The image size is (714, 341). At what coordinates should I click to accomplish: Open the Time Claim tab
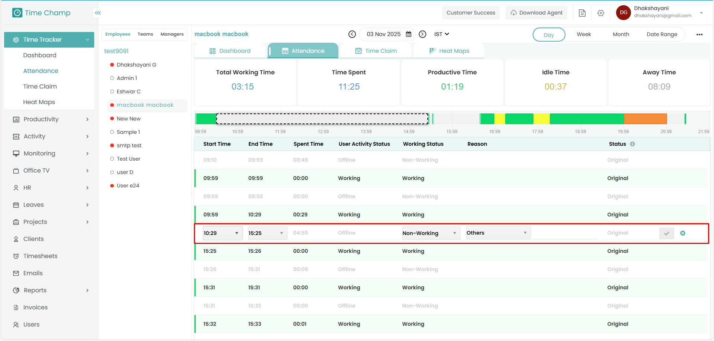376,51
